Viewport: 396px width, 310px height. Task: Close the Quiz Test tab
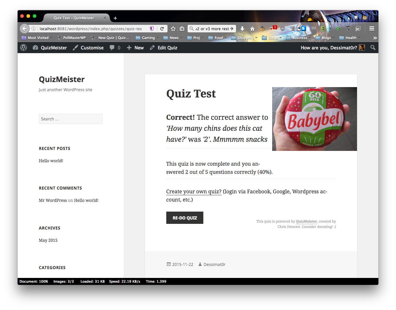click(105, 18)
